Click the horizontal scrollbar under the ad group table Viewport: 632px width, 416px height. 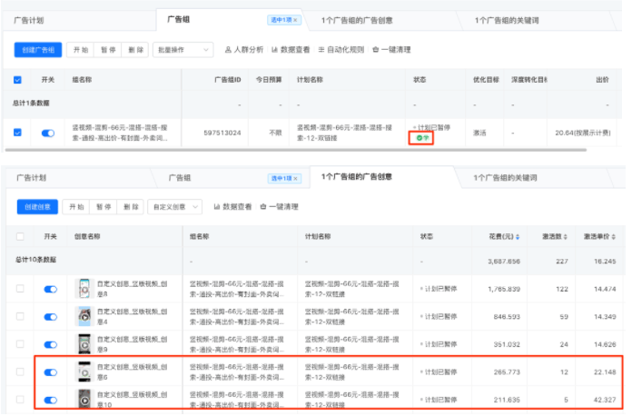coord(295,150)
